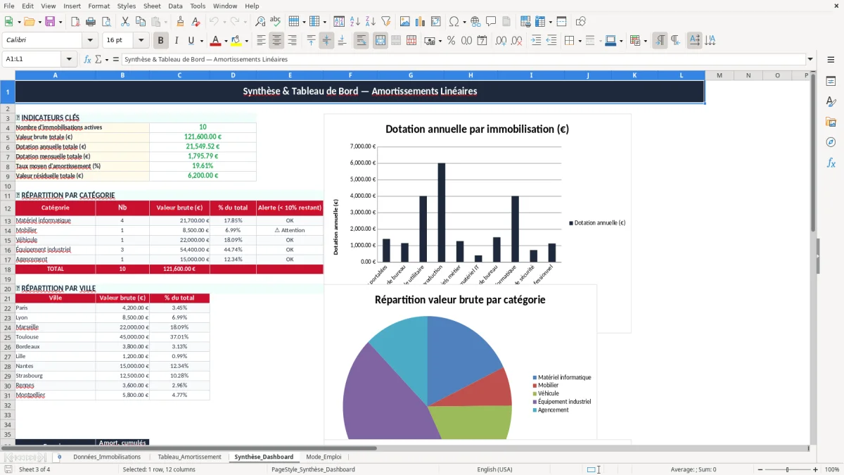The image size is (844, 475).
Task: Open the Format menu
Action: pos(98,6)
